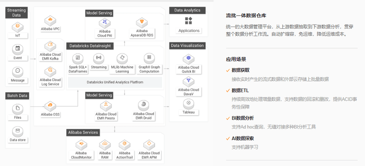Click the Alibaba Cloud EMR Presto icon

(106, 106)
